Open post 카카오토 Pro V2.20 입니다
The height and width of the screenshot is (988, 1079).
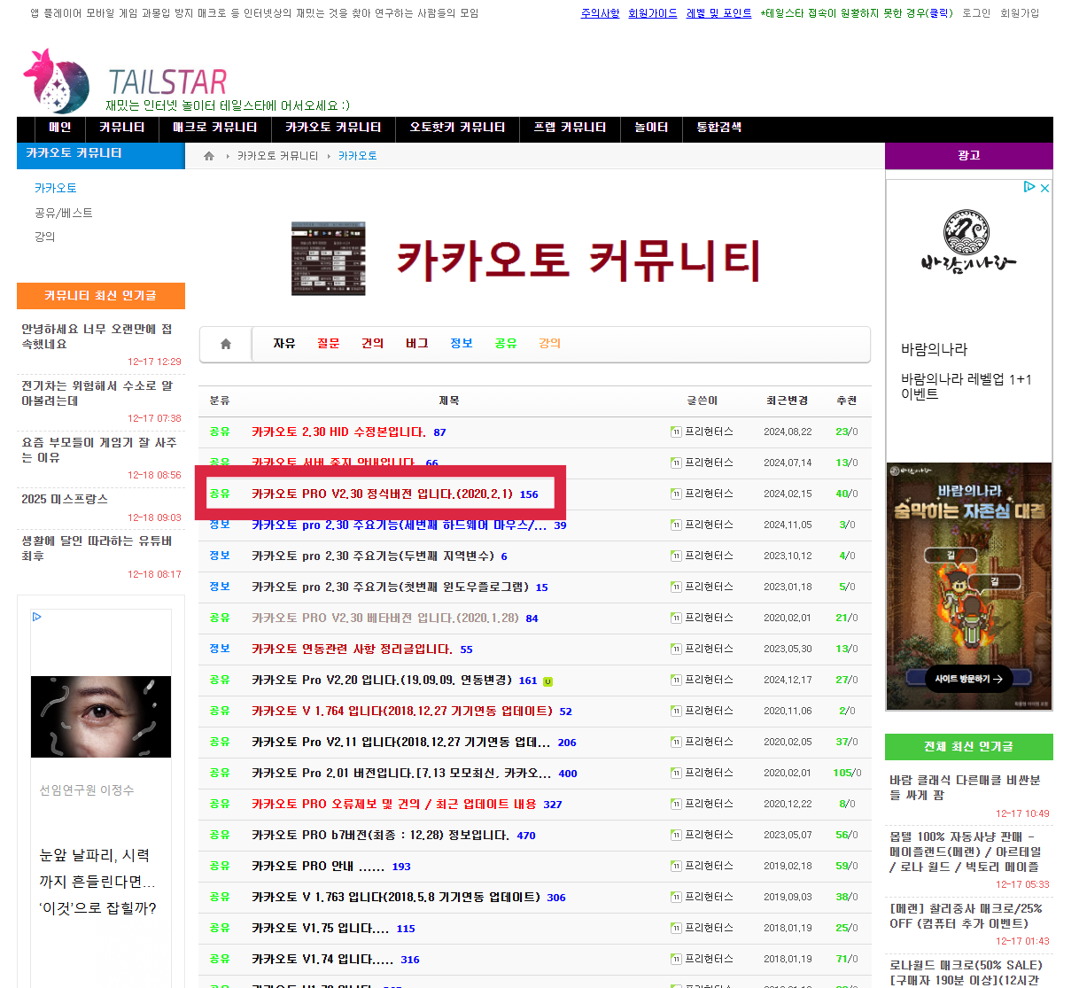tap(382, 681)
